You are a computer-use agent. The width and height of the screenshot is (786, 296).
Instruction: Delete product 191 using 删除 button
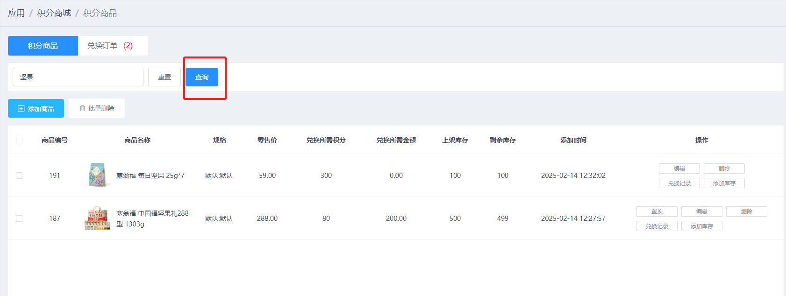724,169
